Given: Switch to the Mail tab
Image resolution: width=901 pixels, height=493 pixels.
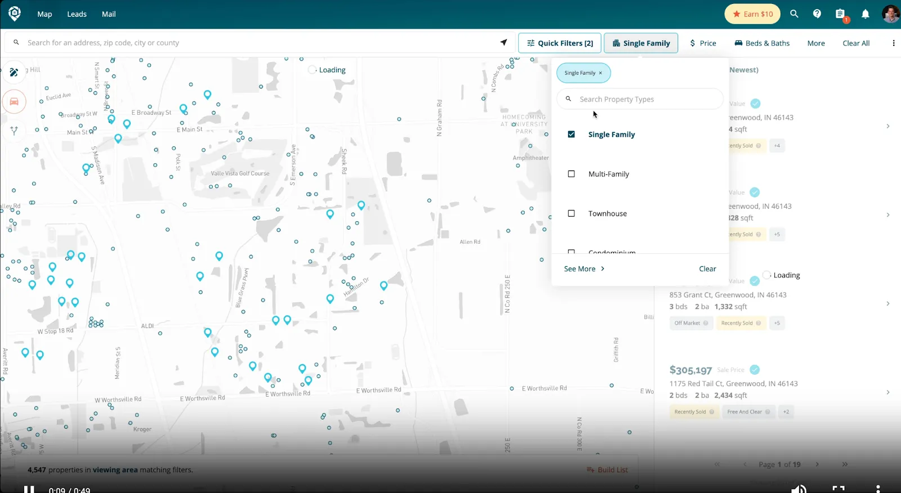Looking at the screenshot, I should 109,14.
